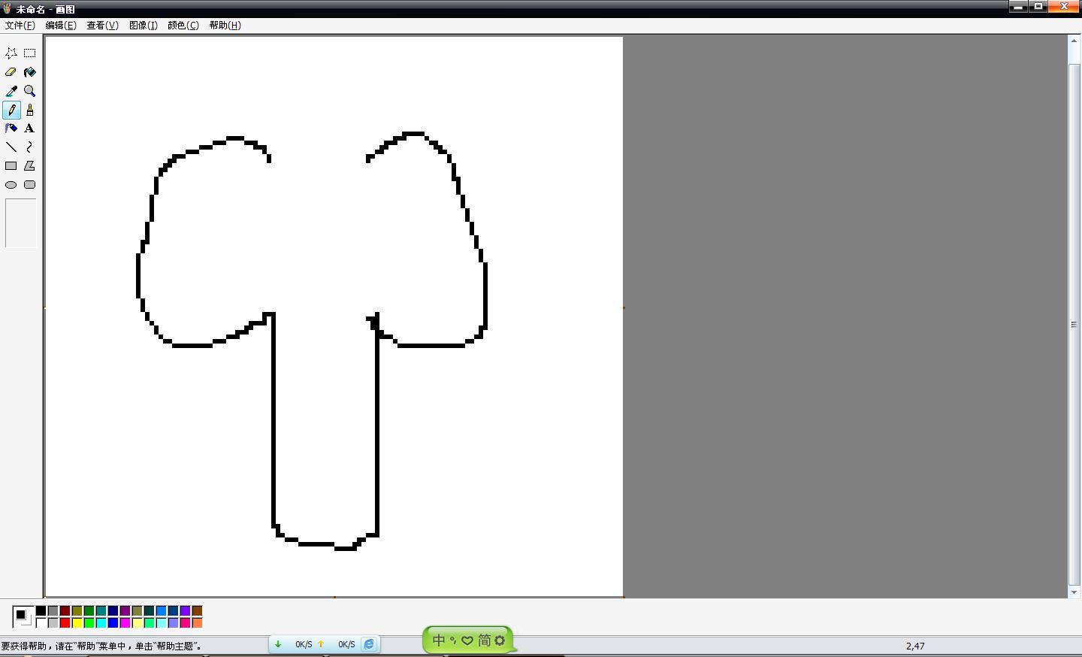Pick the brown color swatch

click(x=198, y=611)
